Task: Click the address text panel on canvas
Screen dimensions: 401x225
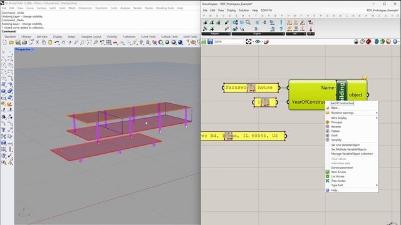Action: (244, 136)
